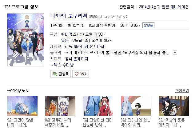Open the 편성표 schedule clock icon button
This screenshot has width=195, height=131.
61,74
